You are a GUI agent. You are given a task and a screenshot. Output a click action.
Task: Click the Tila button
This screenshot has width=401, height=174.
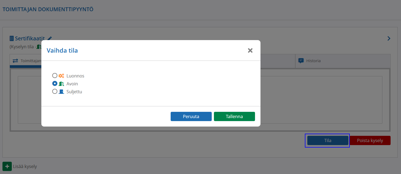point(328,140)
